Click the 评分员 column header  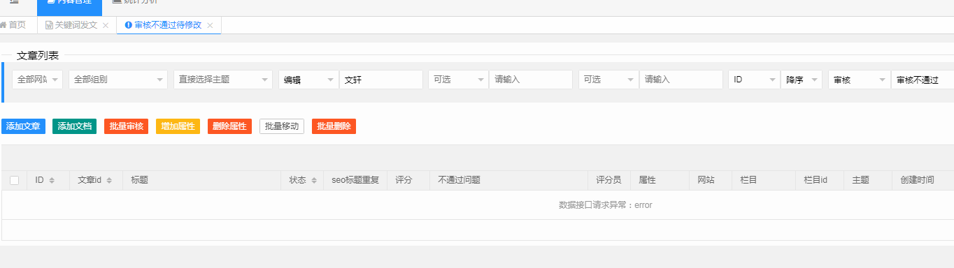click(x=608, y=180)
